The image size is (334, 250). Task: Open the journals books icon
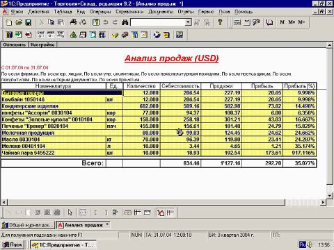[9, 35]
